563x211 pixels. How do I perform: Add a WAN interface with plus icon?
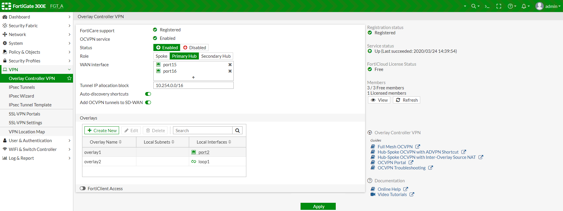pyautogui.click(x=193, y=77)
